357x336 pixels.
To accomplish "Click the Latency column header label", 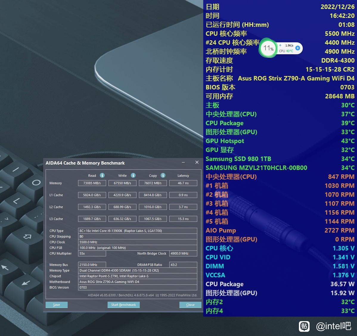I will [183, 176].
